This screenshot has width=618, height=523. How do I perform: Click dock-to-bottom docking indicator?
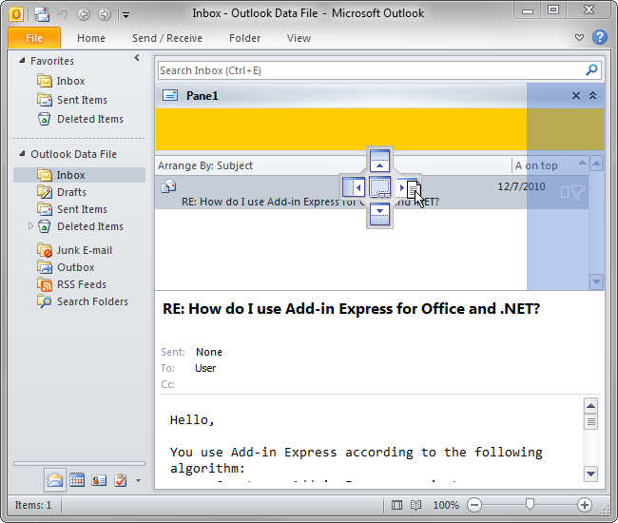tap(379, 214)
